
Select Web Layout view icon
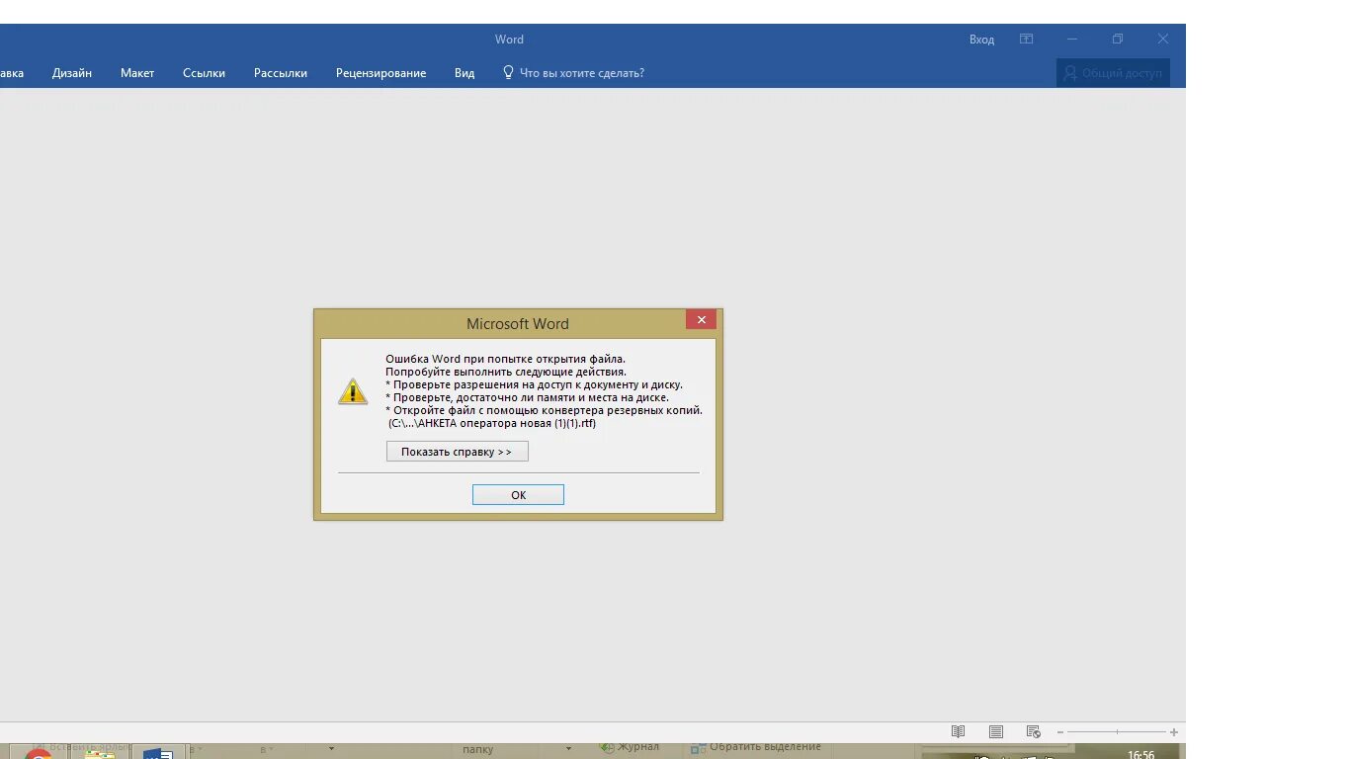pos(1034,732)
